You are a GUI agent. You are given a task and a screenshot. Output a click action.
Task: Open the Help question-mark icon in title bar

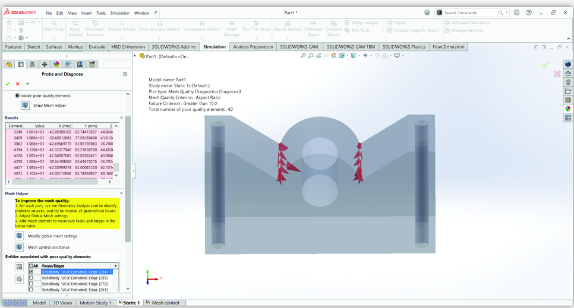click(x=529, y=12)
